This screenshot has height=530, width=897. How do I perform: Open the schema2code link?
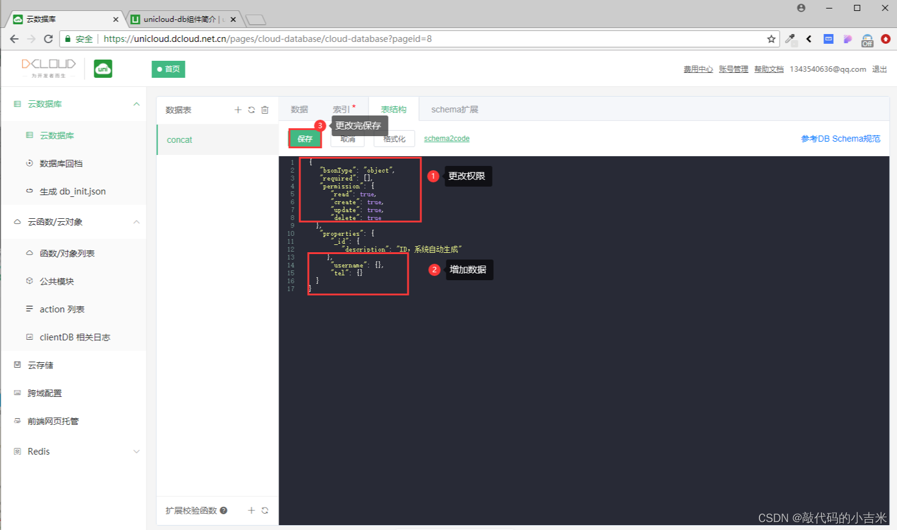[446, 139]
